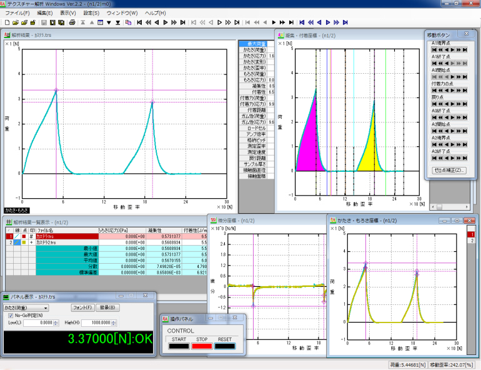The image size is (481, 370).
Task: Click the calendar-style icon between toolbar arrows
Action: tap(100, 22)
